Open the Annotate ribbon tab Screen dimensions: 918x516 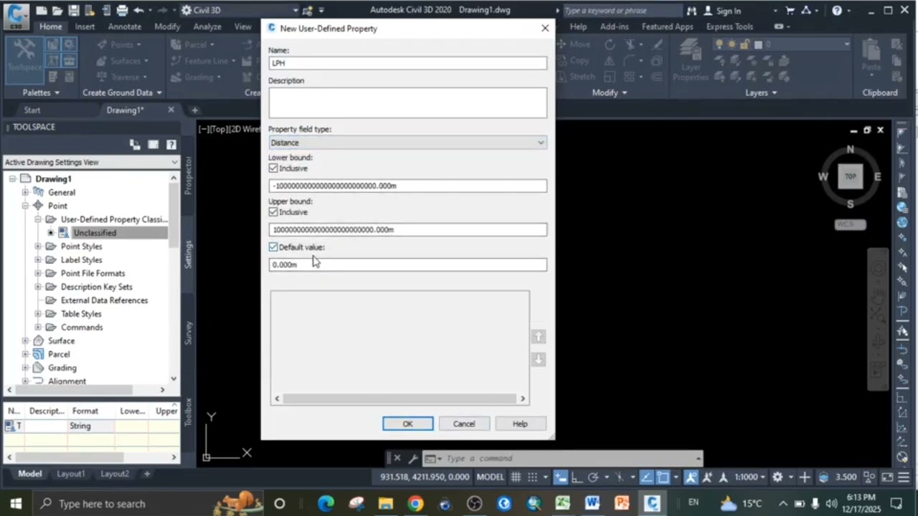pos(125,27)
